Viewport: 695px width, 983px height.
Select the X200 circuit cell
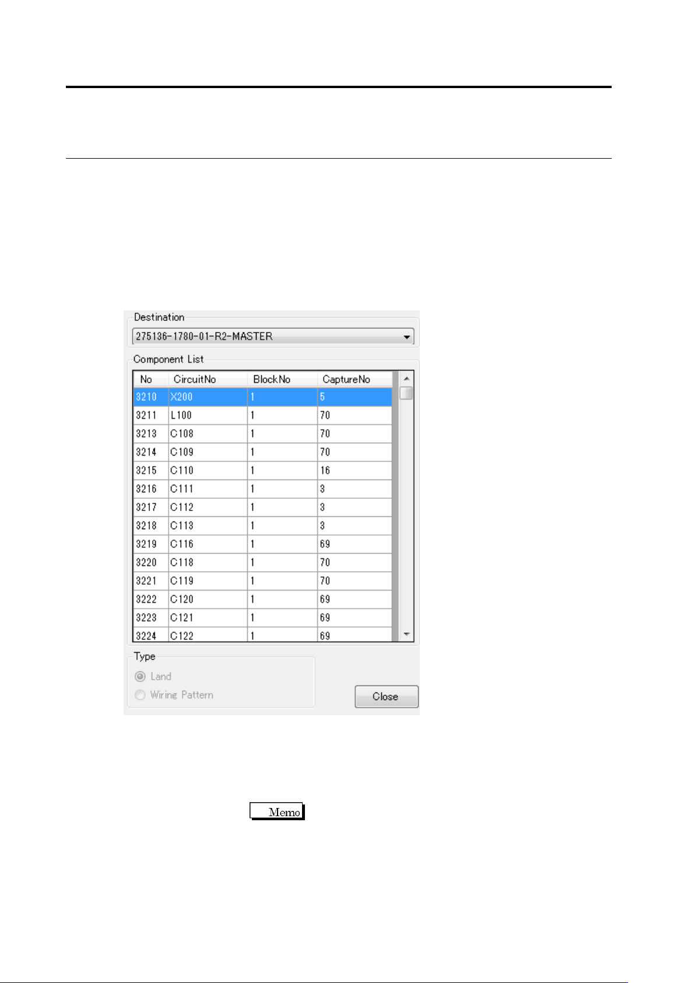(208, 397)
